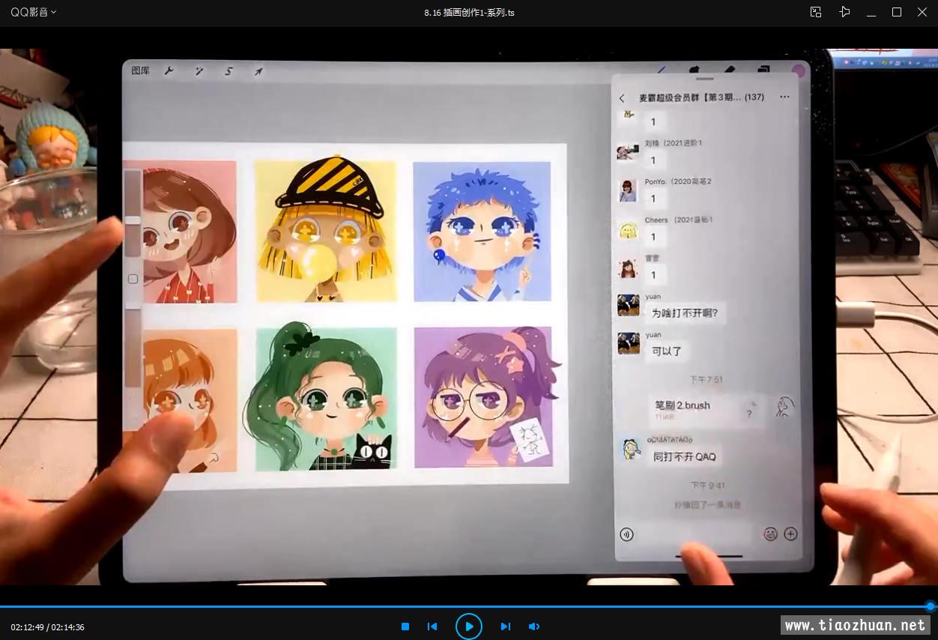Skip to the next video
The height and width of the screenshot is (640, 938).
505,627
